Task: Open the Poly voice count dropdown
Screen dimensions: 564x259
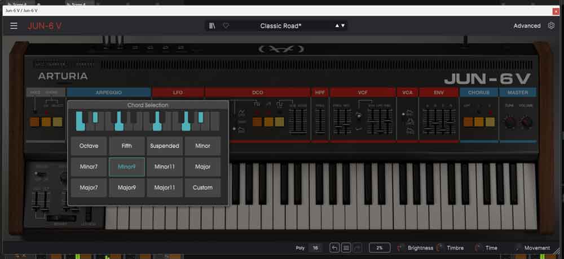Action: (315, 248)
